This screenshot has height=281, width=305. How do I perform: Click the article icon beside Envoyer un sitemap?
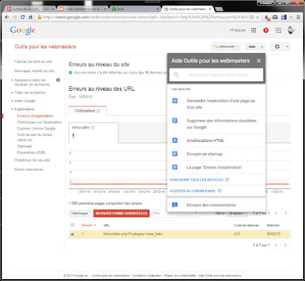click(x=175, y=154)
